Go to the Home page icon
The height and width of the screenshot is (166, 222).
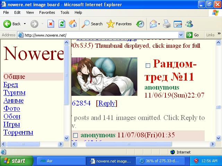point(73,24)
